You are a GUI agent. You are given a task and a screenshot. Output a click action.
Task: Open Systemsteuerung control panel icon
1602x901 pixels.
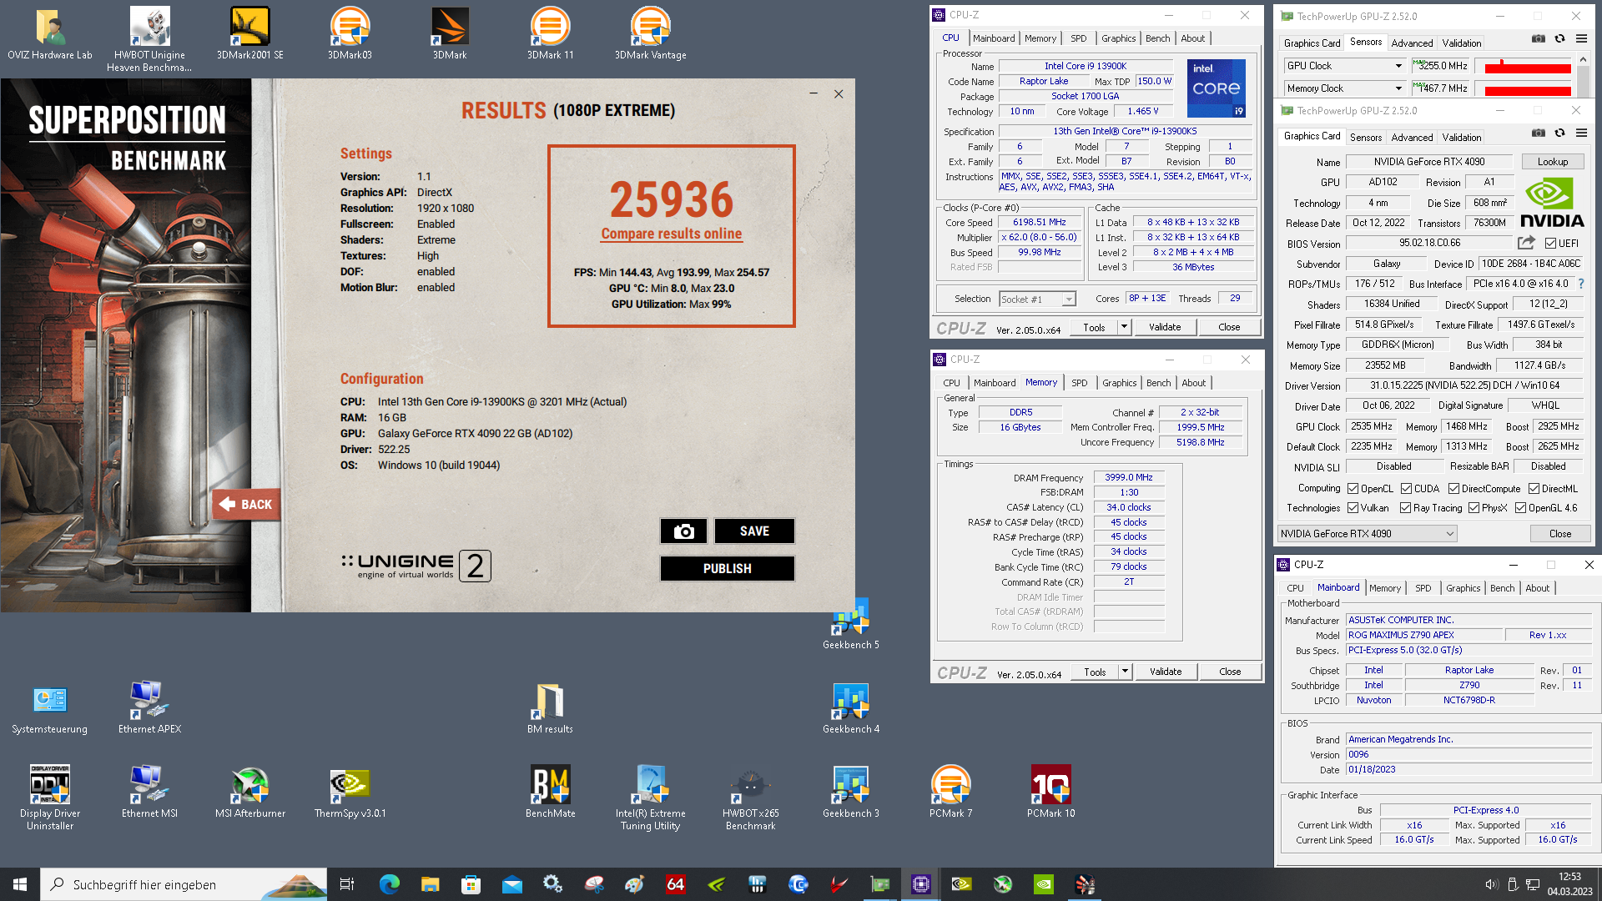(50, 708)
